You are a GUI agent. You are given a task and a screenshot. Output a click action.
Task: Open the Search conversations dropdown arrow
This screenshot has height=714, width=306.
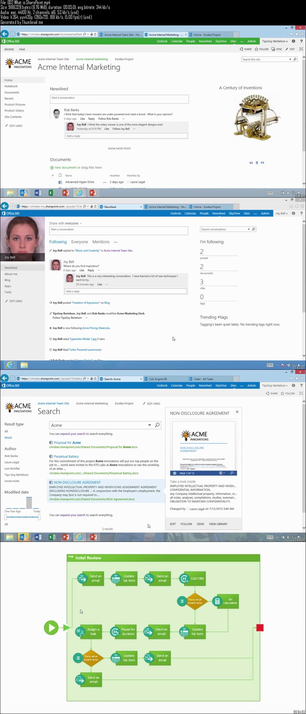[249, 229]
